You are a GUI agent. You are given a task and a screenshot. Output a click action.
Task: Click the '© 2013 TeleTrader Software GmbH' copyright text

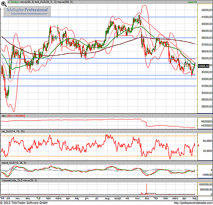(x=24, y=203)
